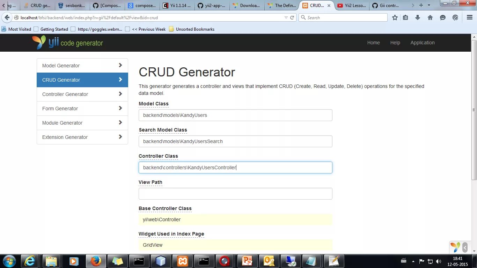The image size is (477, 268).
Task: Switch to the Yii 1.1.14 browser tab
Action: [x=177, y=5]
